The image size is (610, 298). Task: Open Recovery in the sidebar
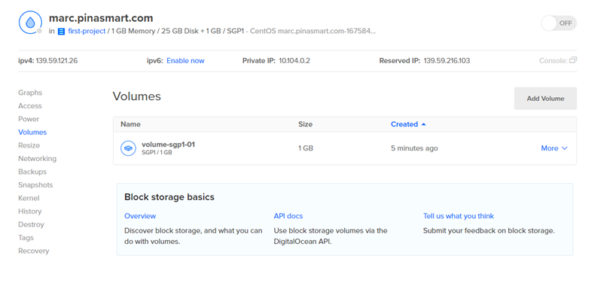point(33,251)
